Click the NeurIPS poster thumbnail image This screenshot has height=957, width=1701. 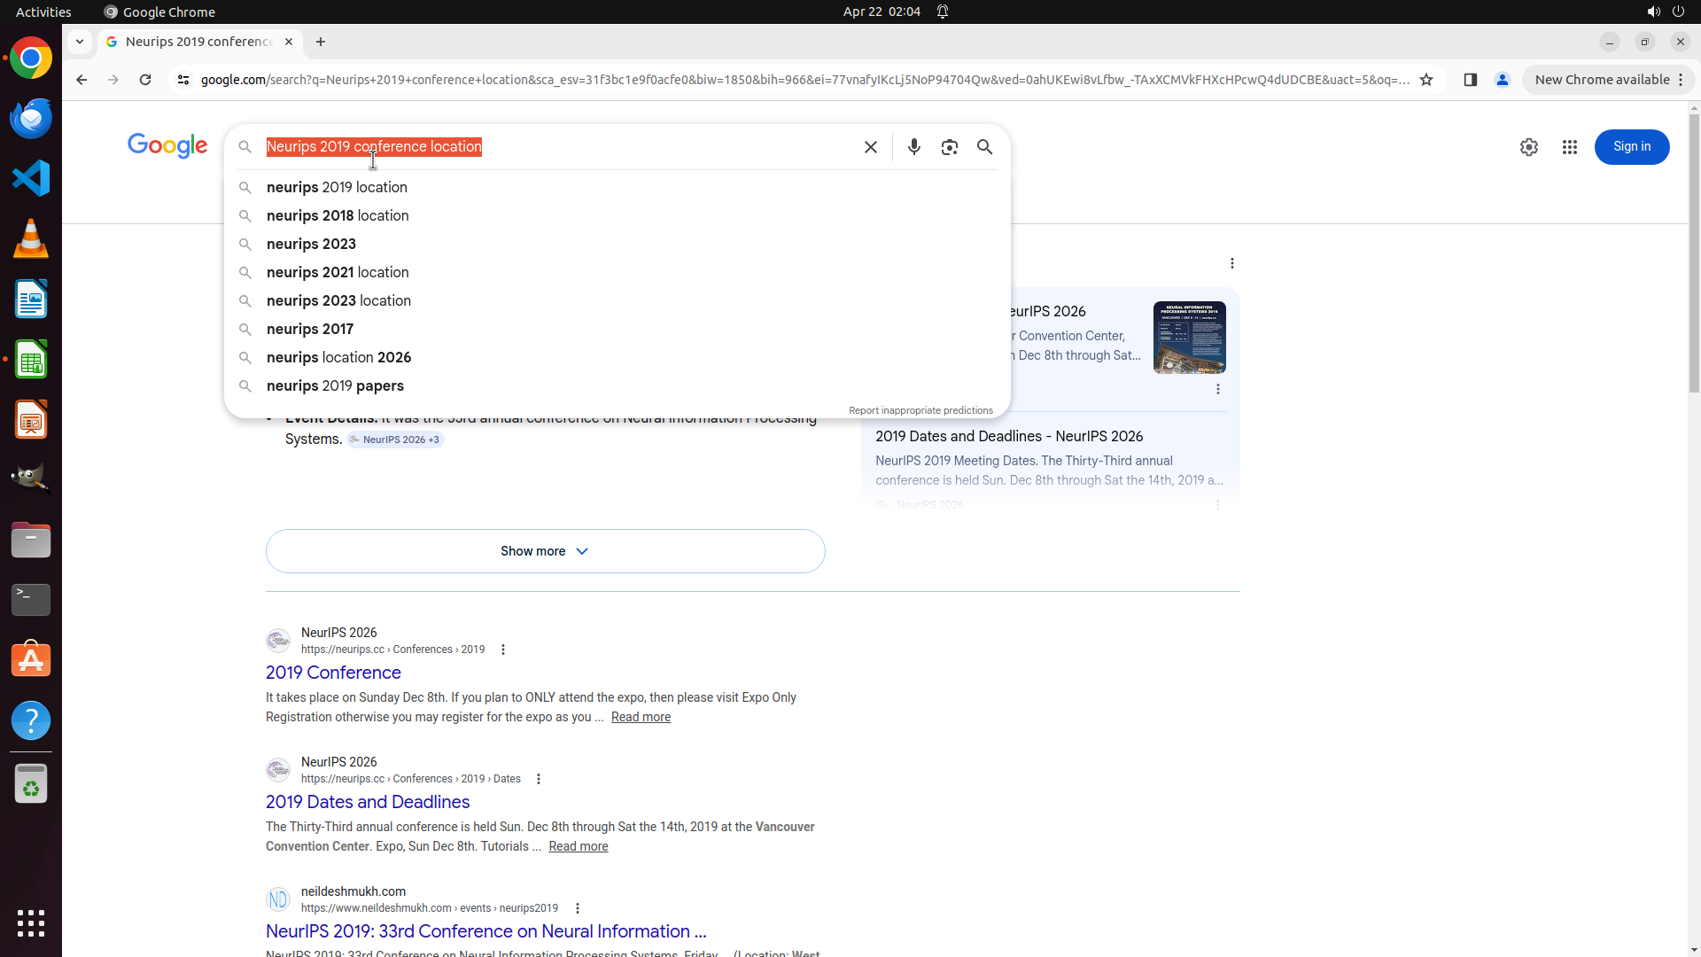click(x=1189, y=338)
